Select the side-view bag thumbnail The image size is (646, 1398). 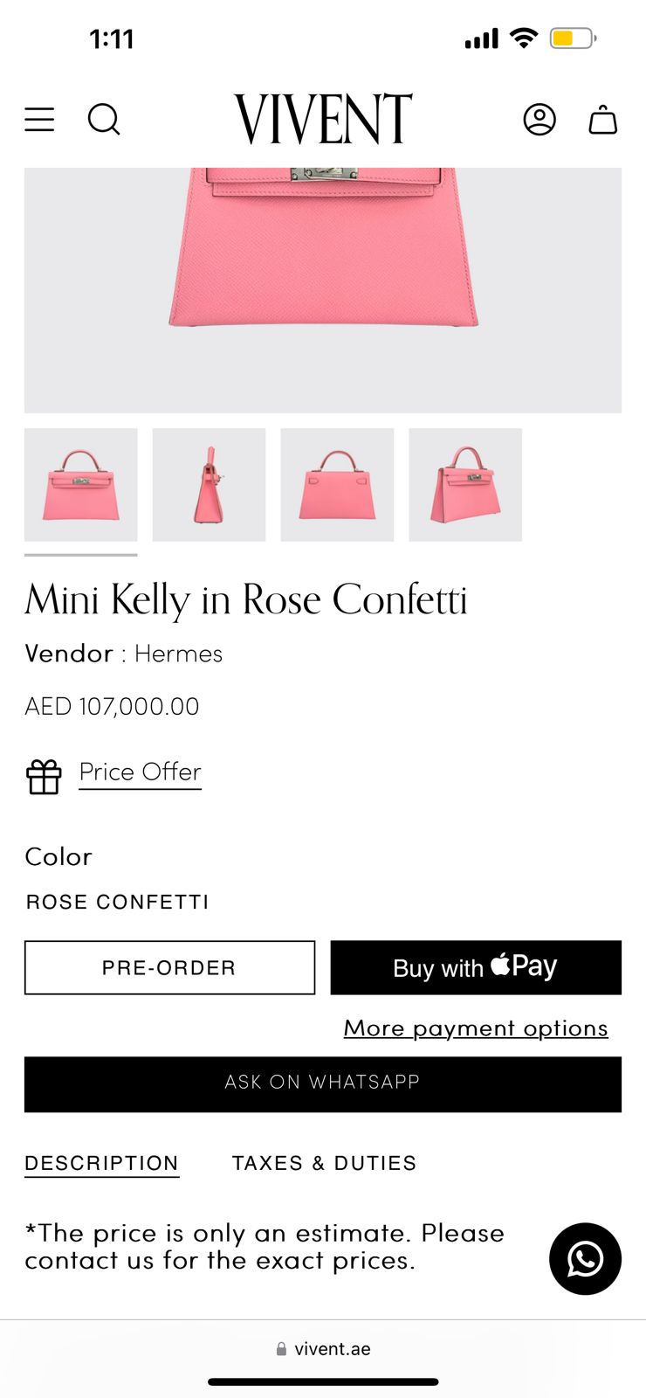pyautogui.click(x=209, y=485)
